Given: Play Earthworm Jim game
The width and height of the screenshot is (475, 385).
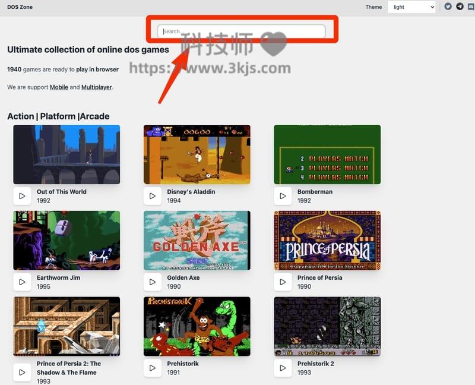Looking at the screenshot, I should tap(22, 282).
